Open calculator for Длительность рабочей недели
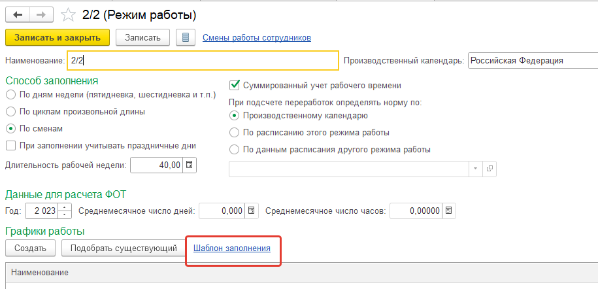This screenshot has height=289, width=598. point(189,165)
